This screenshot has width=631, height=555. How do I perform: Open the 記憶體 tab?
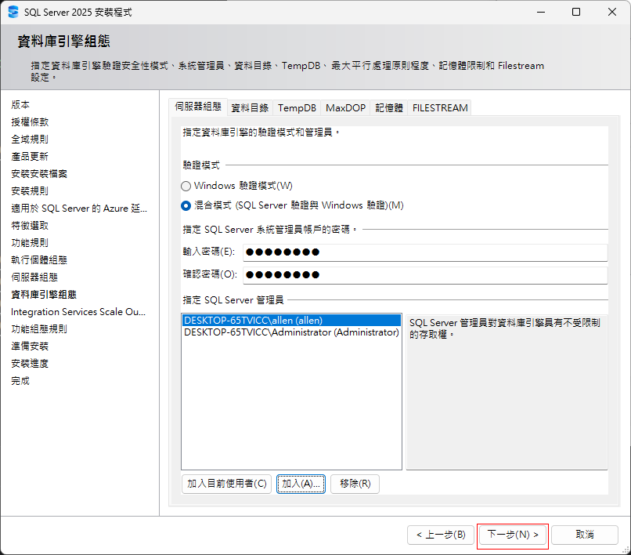(389, 108)
